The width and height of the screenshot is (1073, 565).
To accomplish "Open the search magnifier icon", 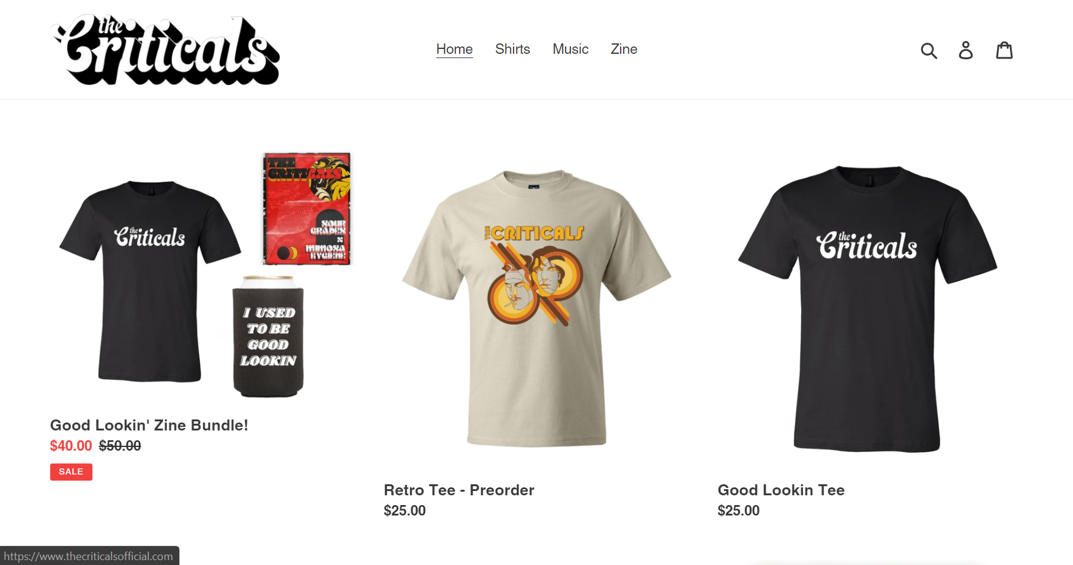I will [x=929, y=50].
